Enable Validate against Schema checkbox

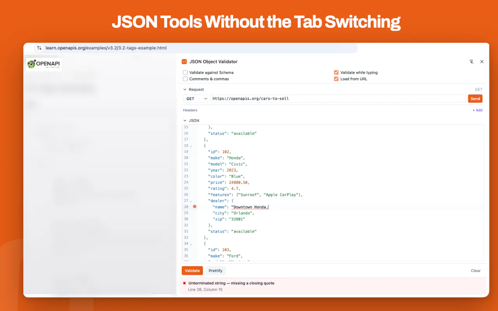coord(185,72)
